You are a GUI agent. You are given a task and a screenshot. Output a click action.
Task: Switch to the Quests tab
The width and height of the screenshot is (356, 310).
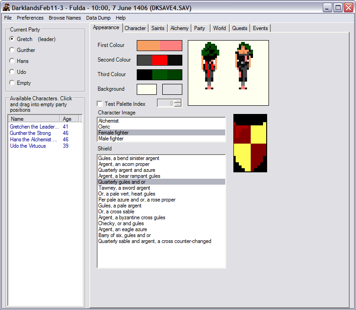pos(239,28)
